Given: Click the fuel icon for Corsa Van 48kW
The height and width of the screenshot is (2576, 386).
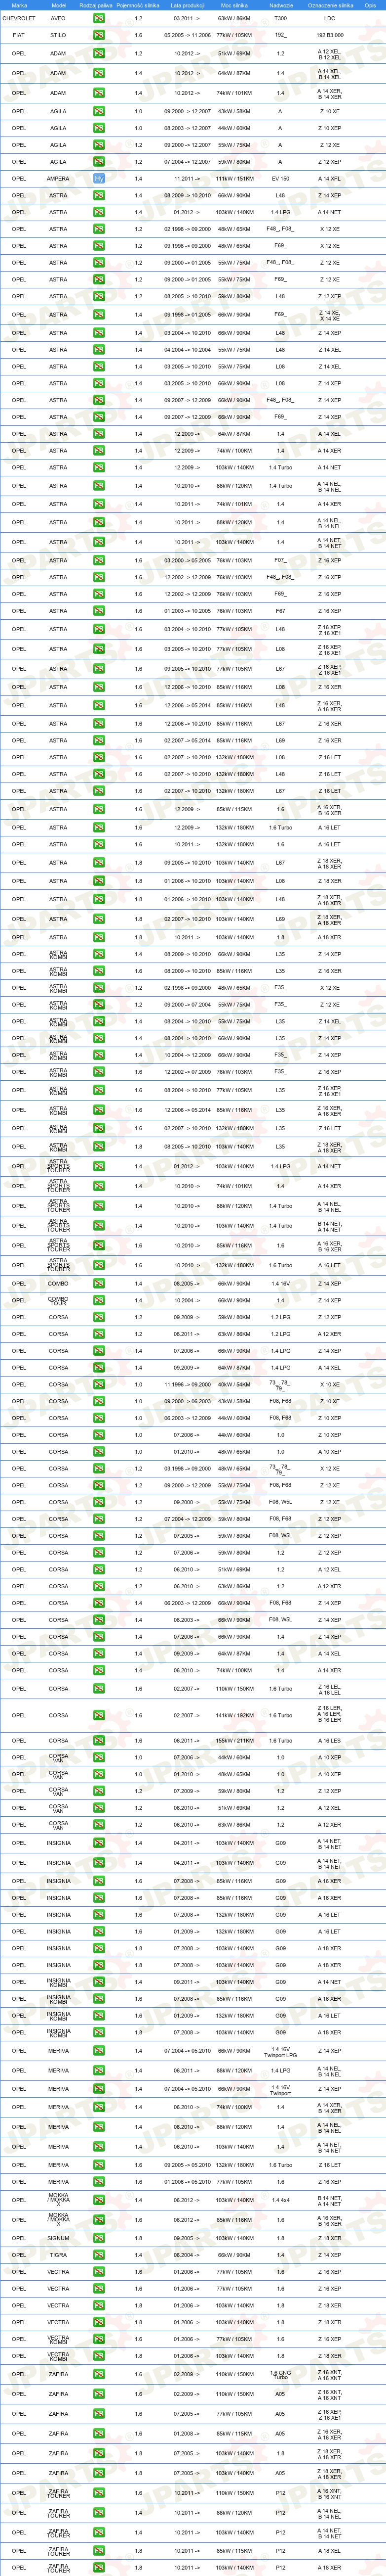Looking at the screenshot, I should [x=99, y=1774].
